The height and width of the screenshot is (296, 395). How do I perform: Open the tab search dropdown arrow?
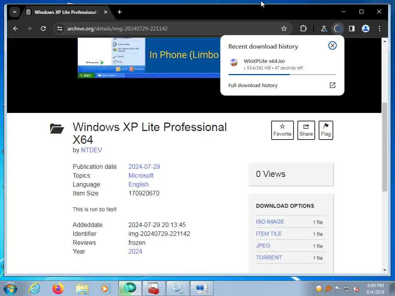(15, 12)
